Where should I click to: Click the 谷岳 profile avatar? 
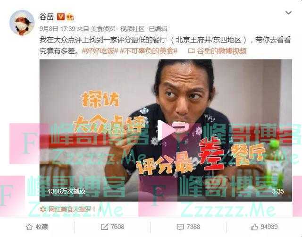tap(22, 22)
